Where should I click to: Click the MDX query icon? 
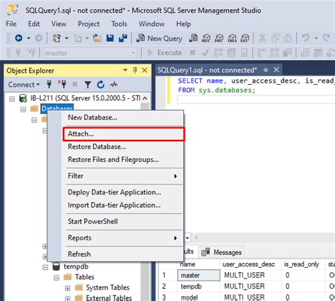pyautogui.click(x=206, y=38)
